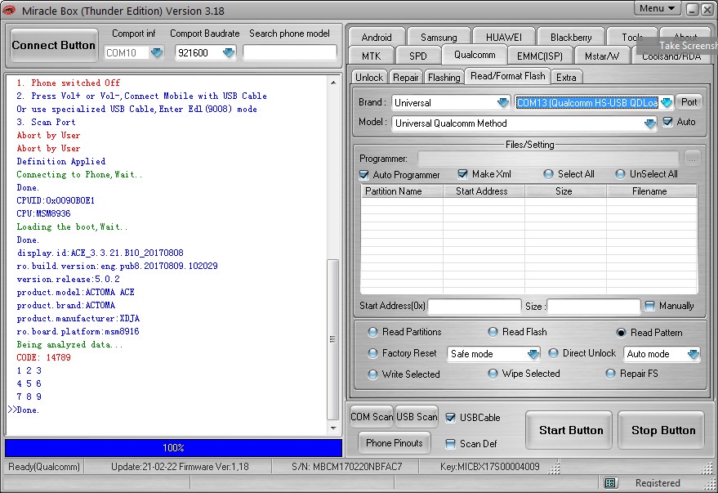Select the Factory Reset option
The height and width of the screenshot is (493, 718).
click(x=372, y=353)
